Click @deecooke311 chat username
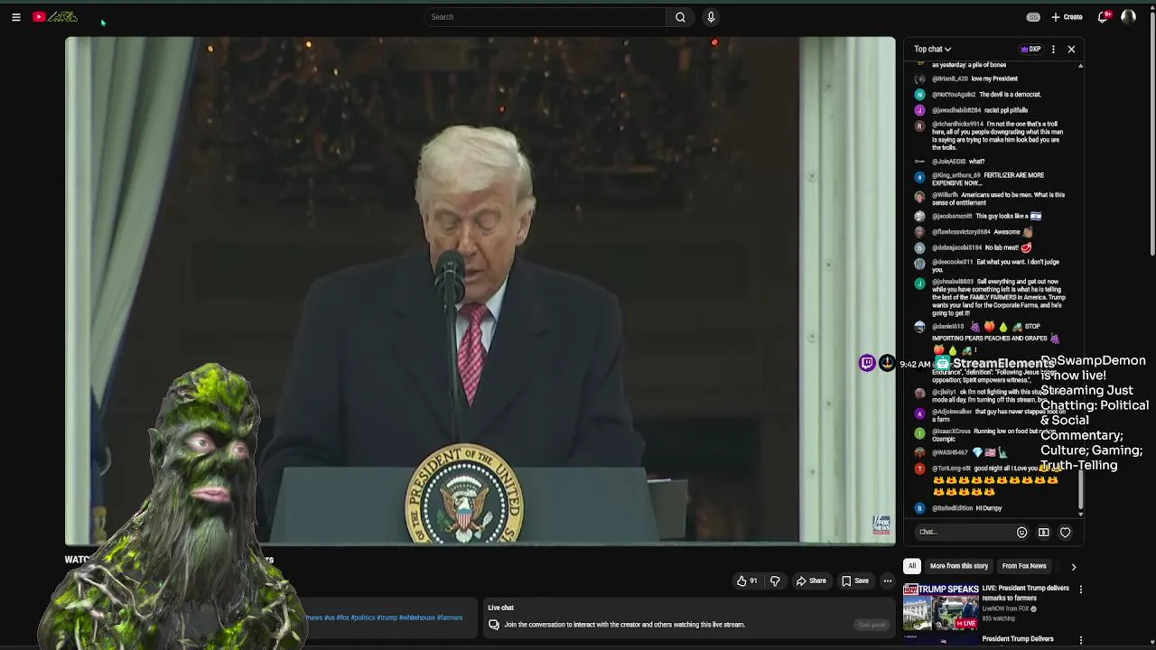The image size is (1156, 650). click(x=952, y=262)
